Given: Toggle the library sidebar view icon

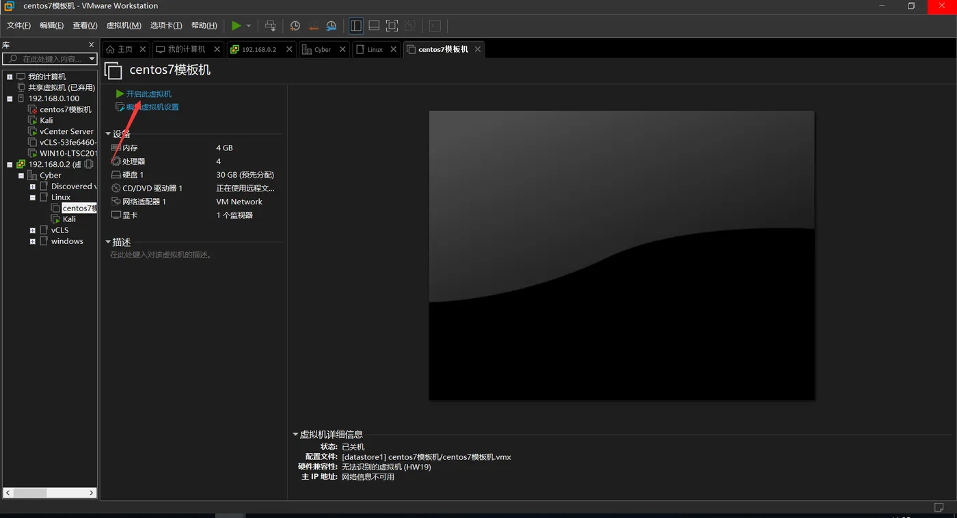Looking at the screenshot, I should tap(356, 26).
